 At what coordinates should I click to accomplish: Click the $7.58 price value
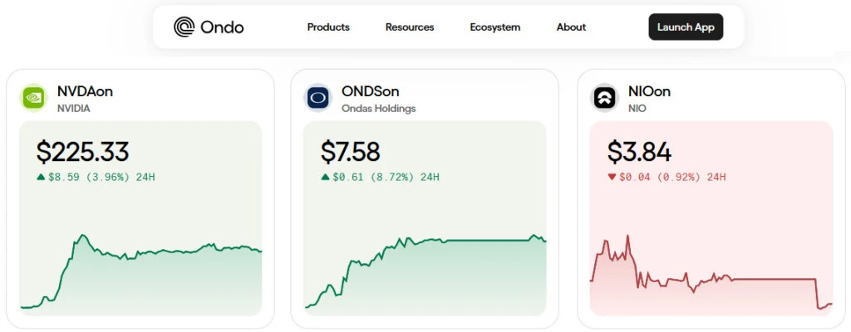coord(350,152)
